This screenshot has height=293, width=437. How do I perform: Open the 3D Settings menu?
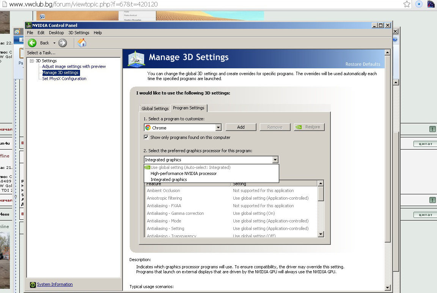coord(79,33)
